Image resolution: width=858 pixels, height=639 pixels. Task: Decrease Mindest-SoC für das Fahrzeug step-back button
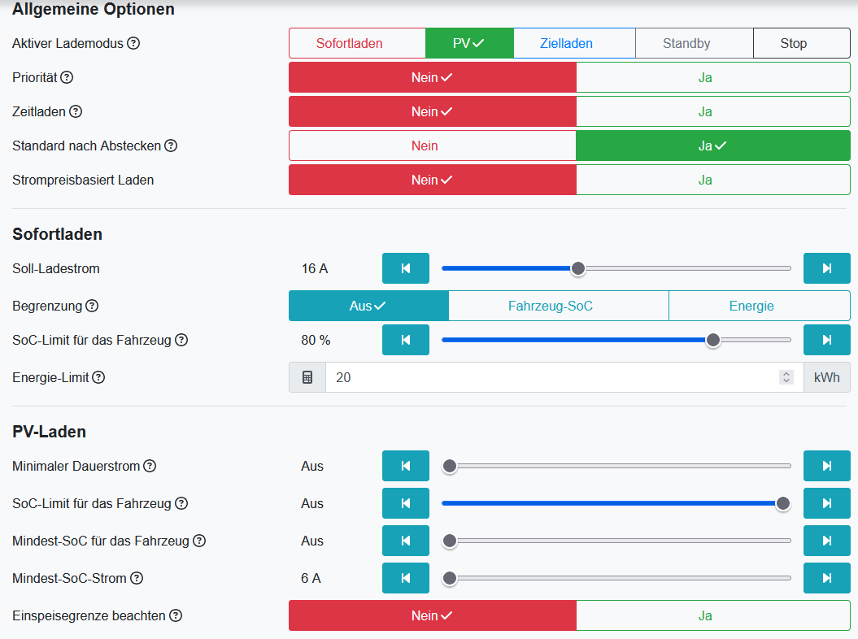pos(406,541)
